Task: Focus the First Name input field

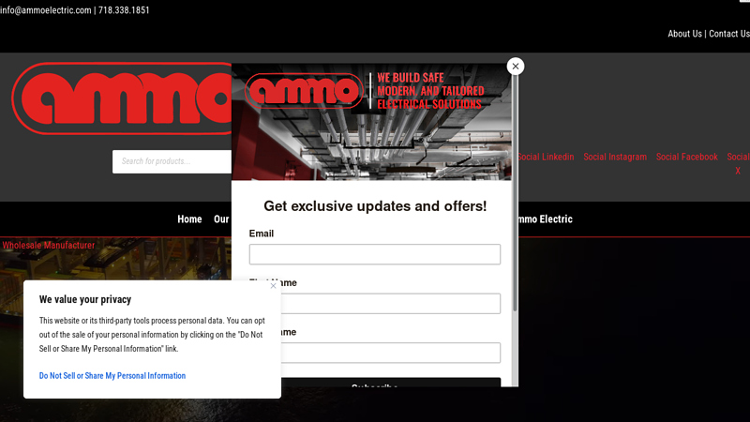Action: 390,303
